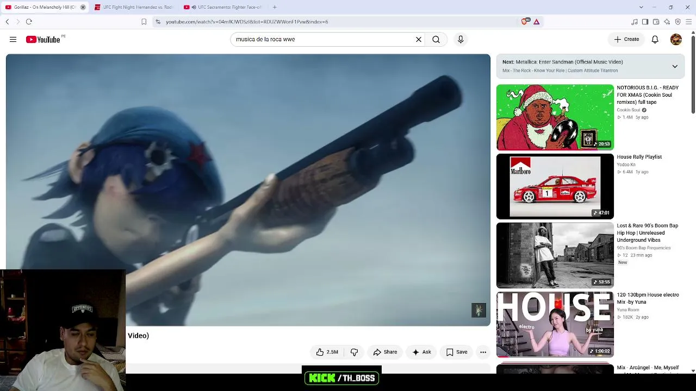Open YouTube notifications bell
The width and height of the screenshot is (696, 391).
(x=655, y=39)
